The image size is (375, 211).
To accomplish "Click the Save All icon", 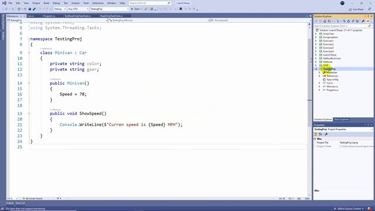I will 34,9.
